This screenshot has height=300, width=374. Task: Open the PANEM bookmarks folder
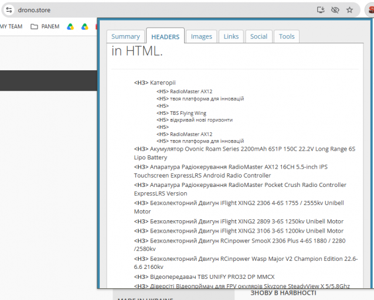click(x=45, y=26)
